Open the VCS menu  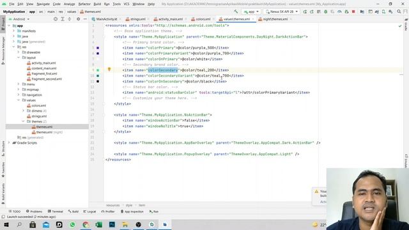point(127,4)
